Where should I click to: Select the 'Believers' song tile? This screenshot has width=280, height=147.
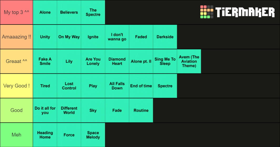(69, 12)
